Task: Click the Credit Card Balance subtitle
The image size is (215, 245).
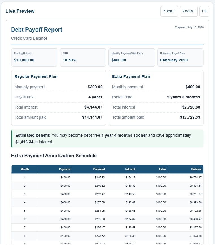Action: [29, 38]
